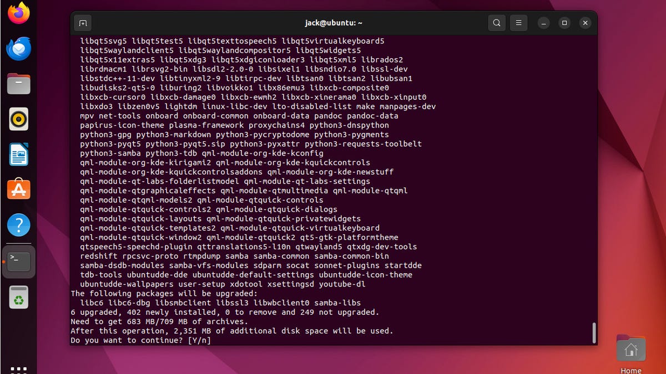The width and height of the screenshot is (666, 374).
Task: Click the 'plasma-framework' package name
Action: (206, 125)
